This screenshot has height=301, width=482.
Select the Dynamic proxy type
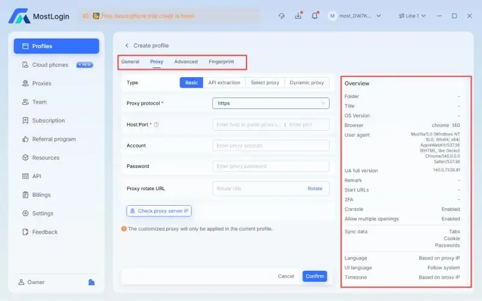click(307, 82)
